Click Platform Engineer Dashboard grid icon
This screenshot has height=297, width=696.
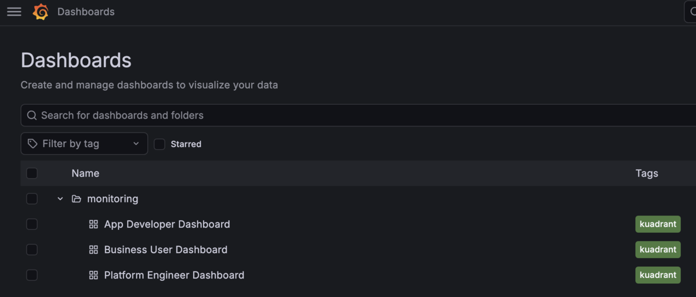point(93,275)
